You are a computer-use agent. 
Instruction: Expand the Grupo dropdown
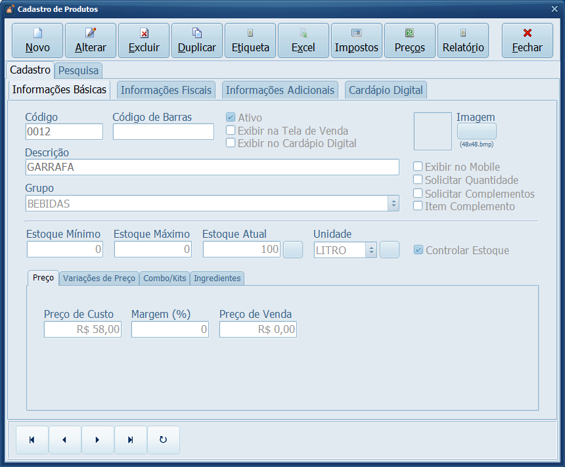point(394,204)
